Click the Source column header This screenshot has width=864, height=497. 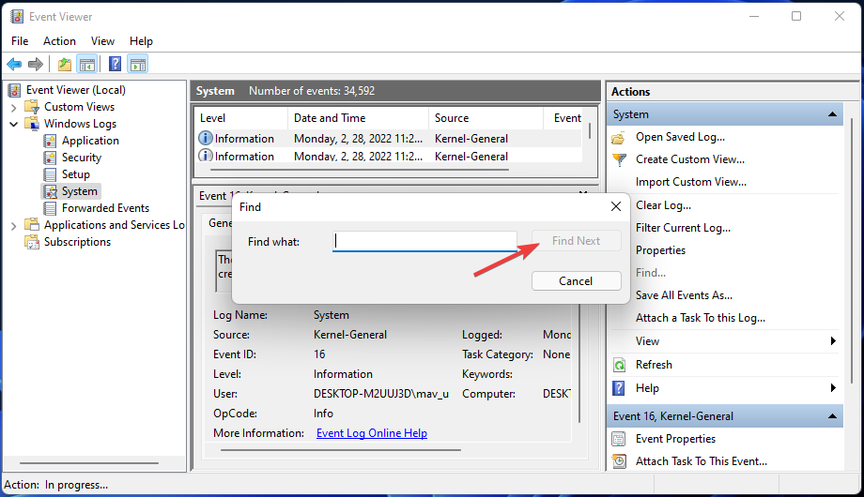coord(486,118)
